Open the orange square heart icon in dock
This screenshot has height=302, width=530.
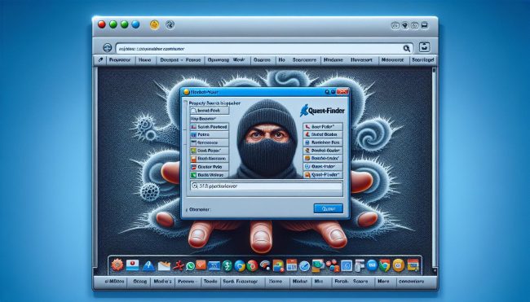[x=201, y=265]
